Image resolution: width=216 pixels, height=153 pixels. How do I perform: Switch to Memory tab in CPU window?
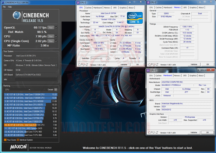pos(107,8)
